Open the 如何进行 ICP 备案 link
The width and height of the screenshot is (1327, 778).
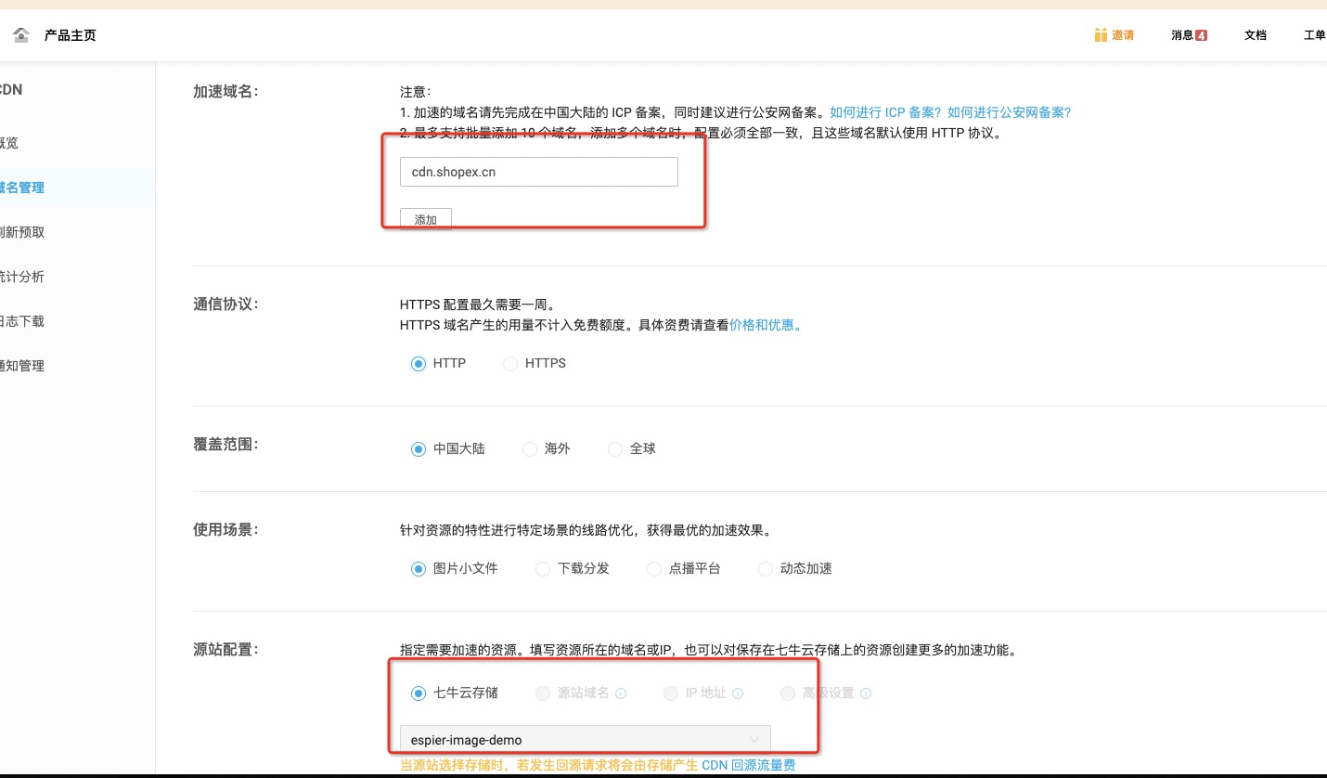click(885, 112)
